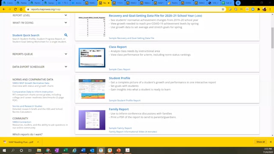The height and width of the screenshot is (154, 274).
Task: Open File Explorer from the taskbar
Action: coord(39,150)
